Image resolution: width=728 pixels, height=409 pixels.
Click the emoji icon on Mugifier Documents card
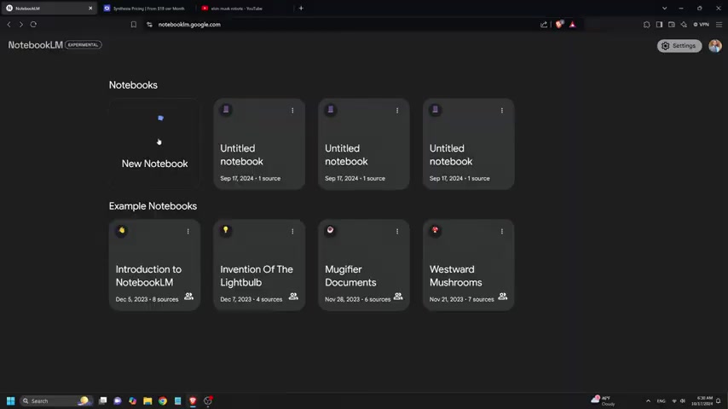click(330, 230)
